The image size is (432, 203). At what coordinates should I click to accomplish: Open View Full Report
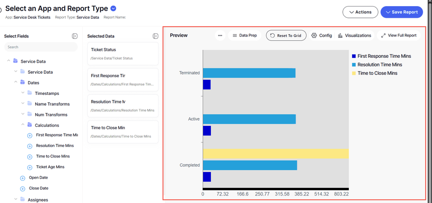pos(399,36)
